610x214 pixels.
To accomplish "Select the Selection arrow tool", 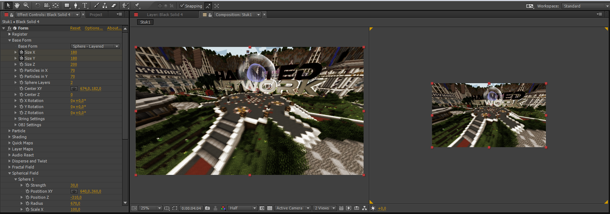I will click(8, 5).
